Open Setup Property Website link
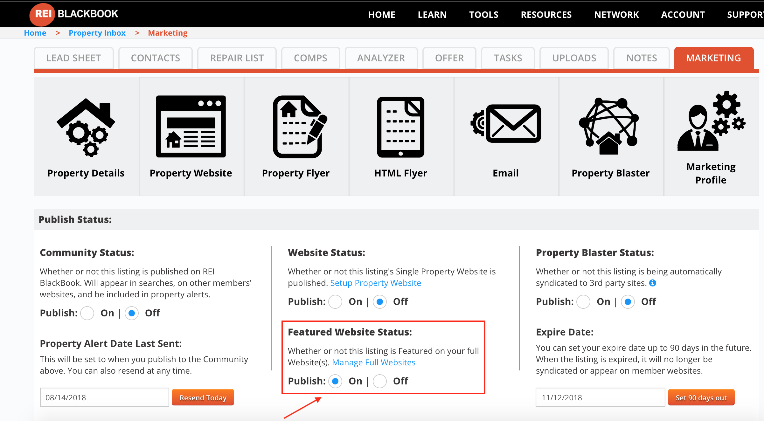 376,283
